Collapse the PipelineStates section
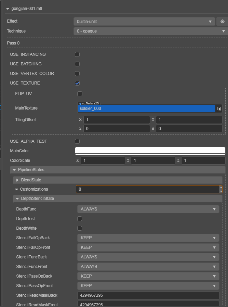This screenshot has height=307, width=228. (x=14, y=170)
